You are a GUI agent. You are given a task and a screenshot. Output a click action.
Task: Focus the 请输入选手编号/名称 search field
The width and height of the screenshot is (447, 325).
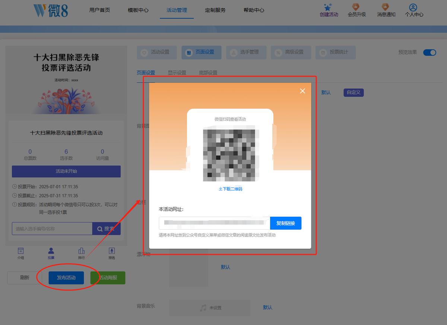[52, 229]
